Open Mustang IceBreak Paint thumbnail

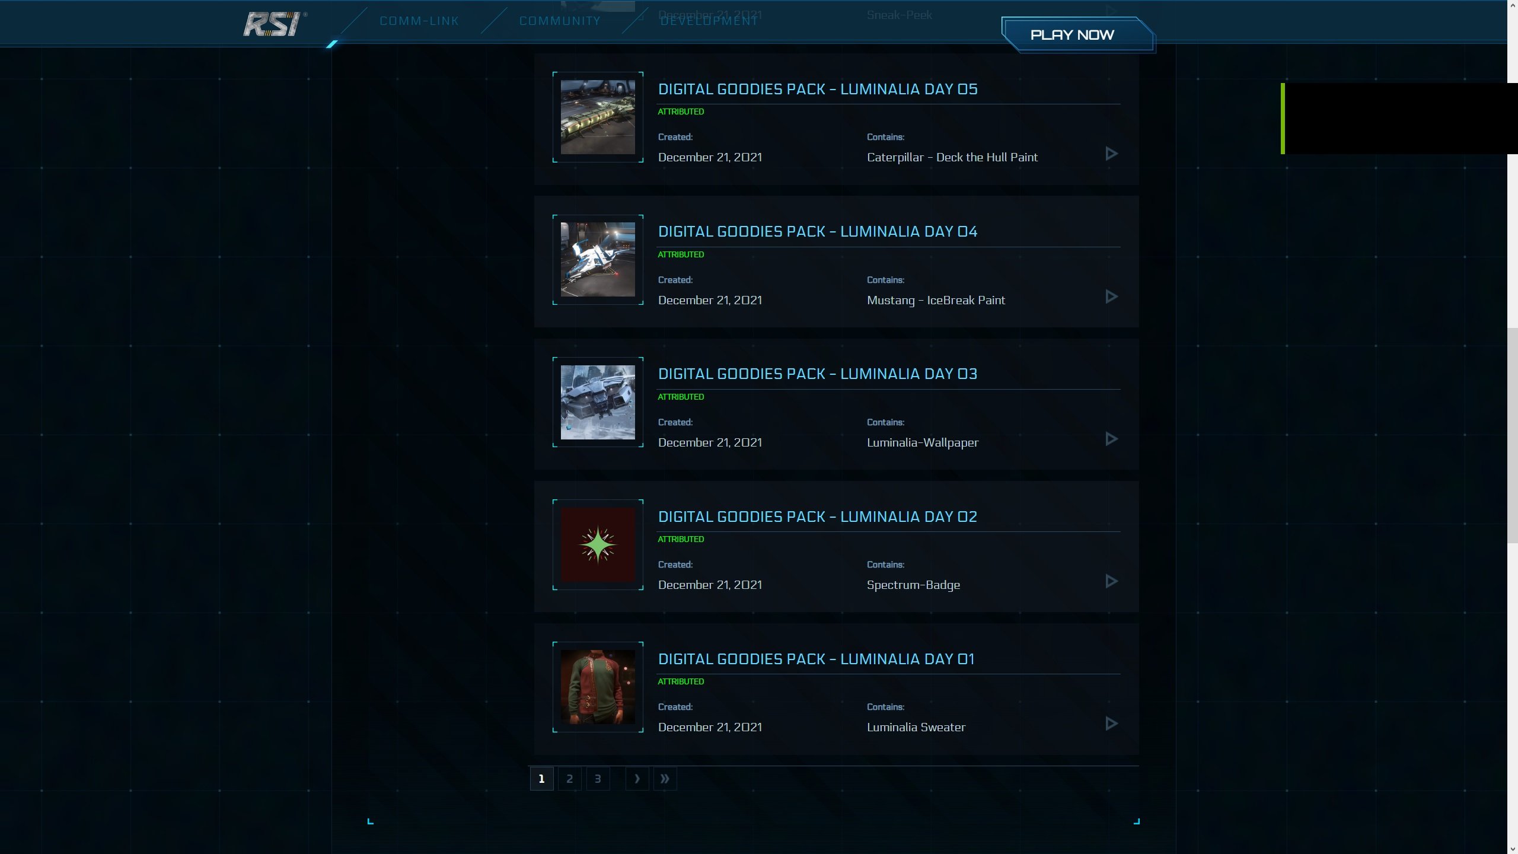(x=598, y=260)
